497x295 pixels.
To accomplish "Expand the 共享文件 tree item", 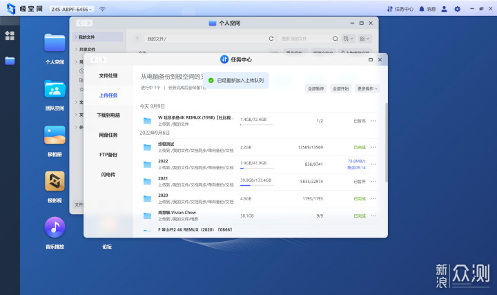I will (76, 49).
